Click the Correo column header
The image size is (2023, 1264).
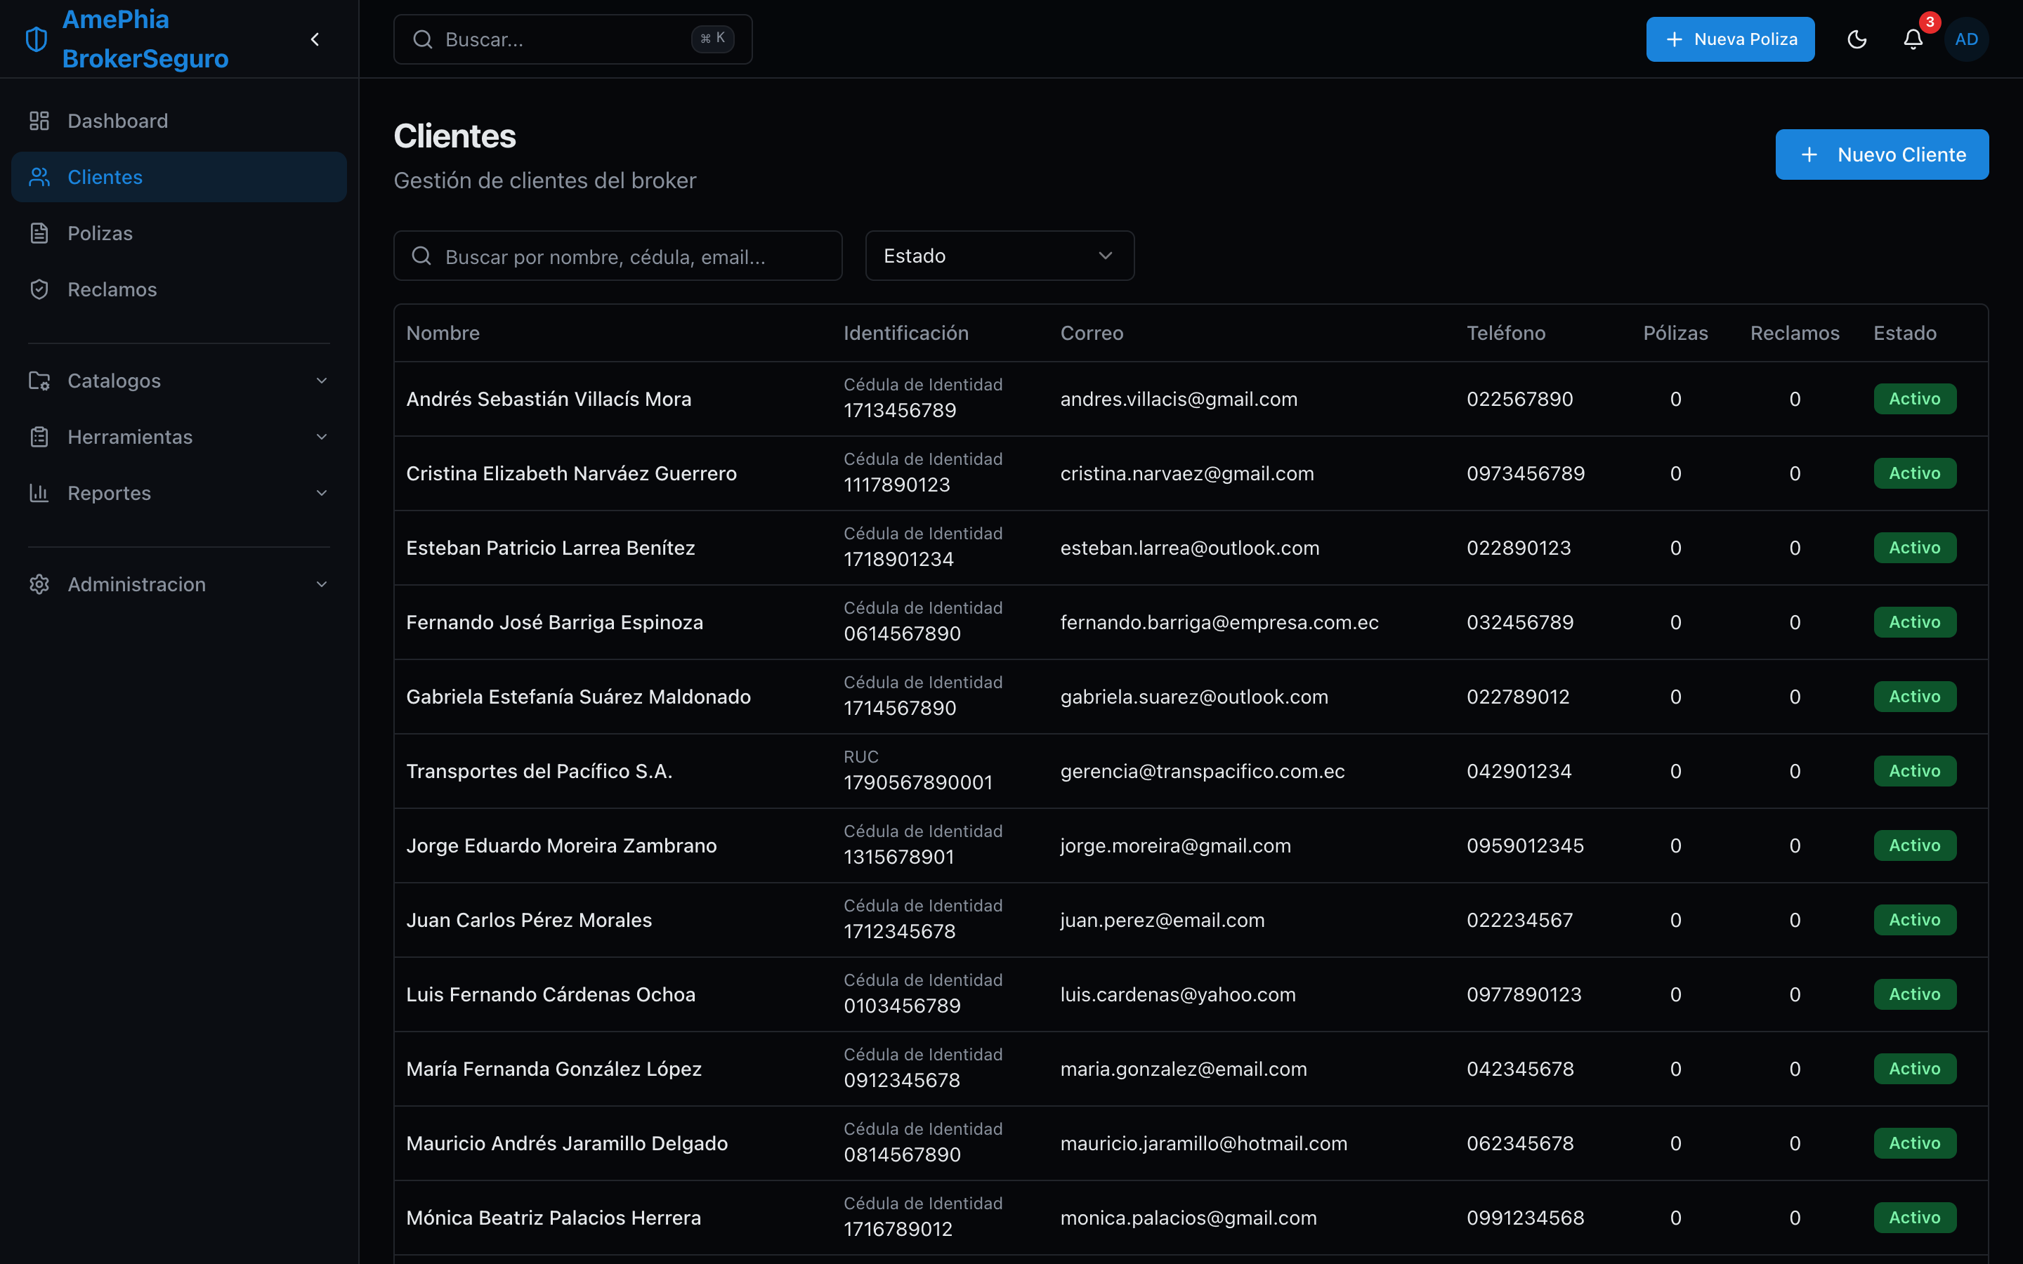[1092, 333]
